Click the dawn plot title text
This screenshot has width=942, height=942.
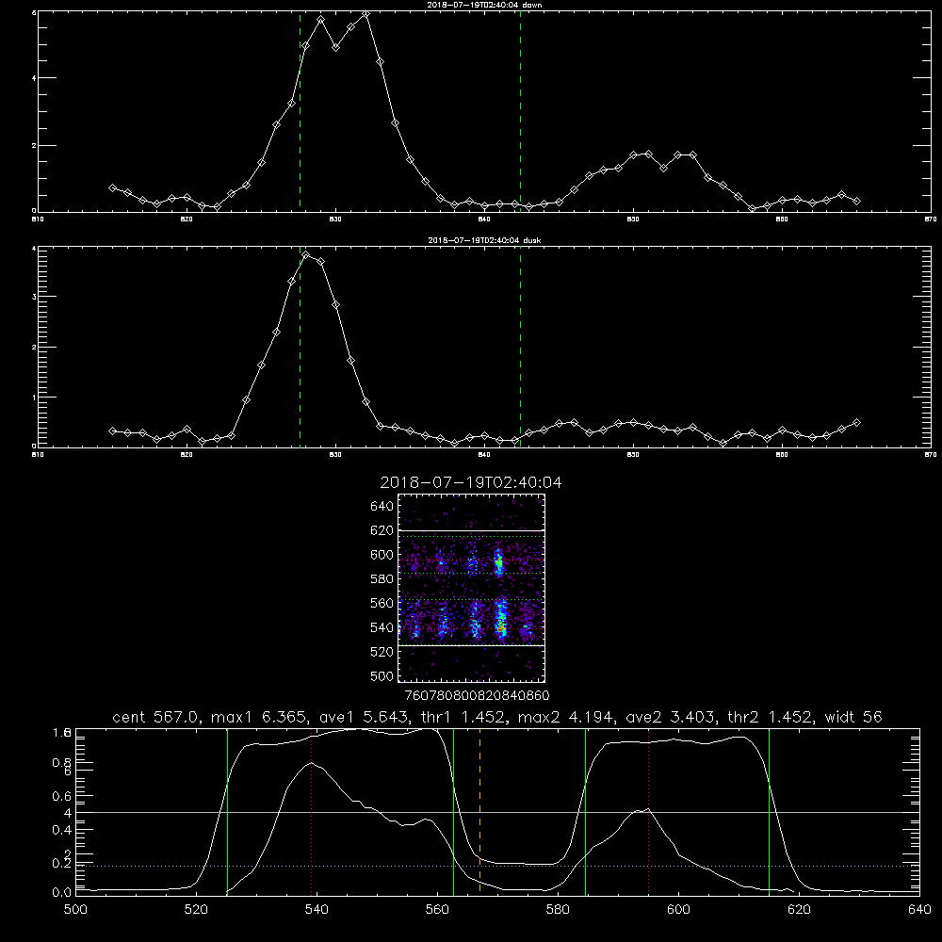(484, 4)
